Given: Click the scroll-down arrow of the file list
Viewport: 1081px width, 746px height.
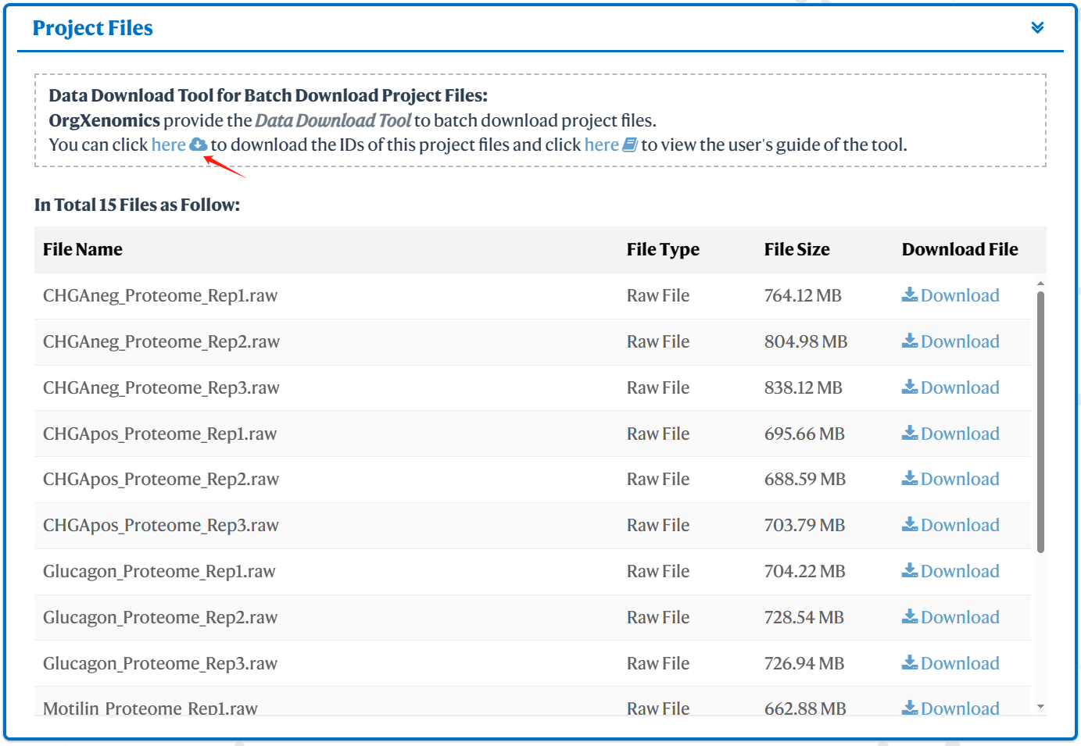Looking at the screenshot, I should (1040, 706).
